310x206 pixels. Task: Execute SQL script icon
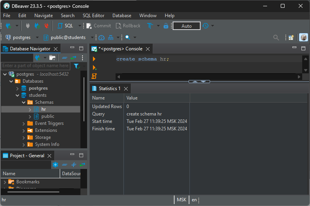94,76
